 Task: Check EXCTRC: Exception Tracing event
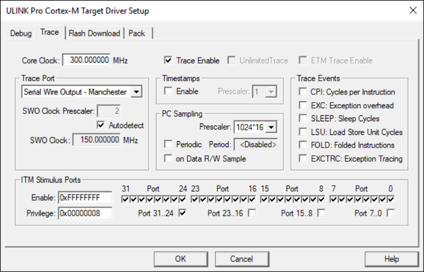[x=303, y=158]
